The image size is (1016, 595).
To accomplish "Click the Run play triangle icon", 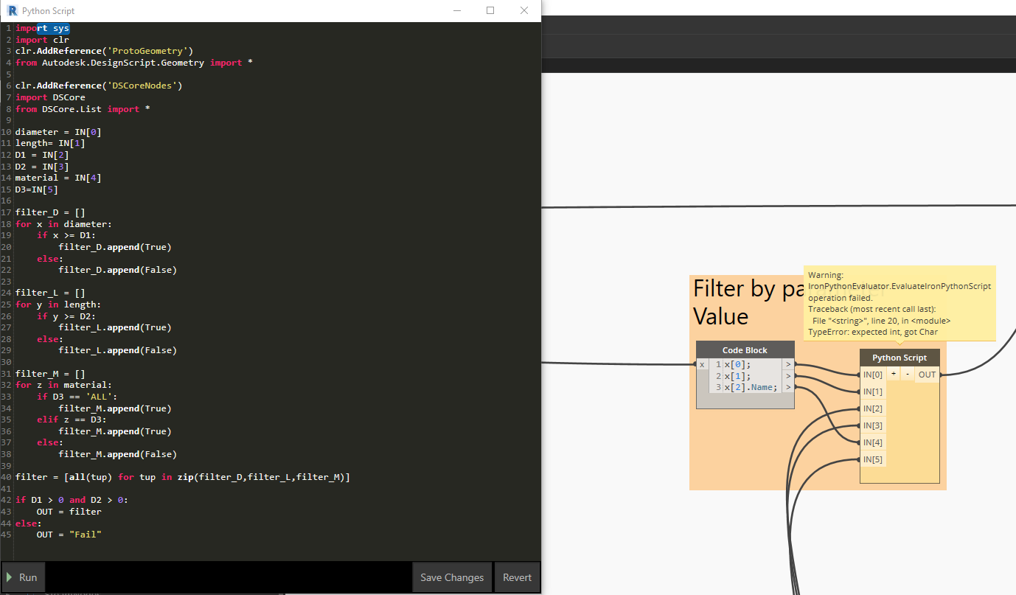I will tap(9, 577).
